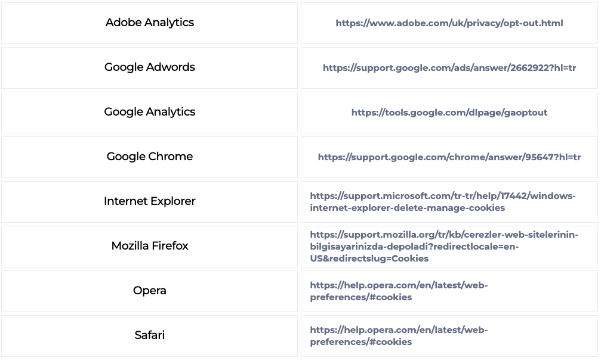The width and height of the screenshot is (601, 361).
Task: Open the Google Ads answer 2662922 link
Action: (449, 68)
